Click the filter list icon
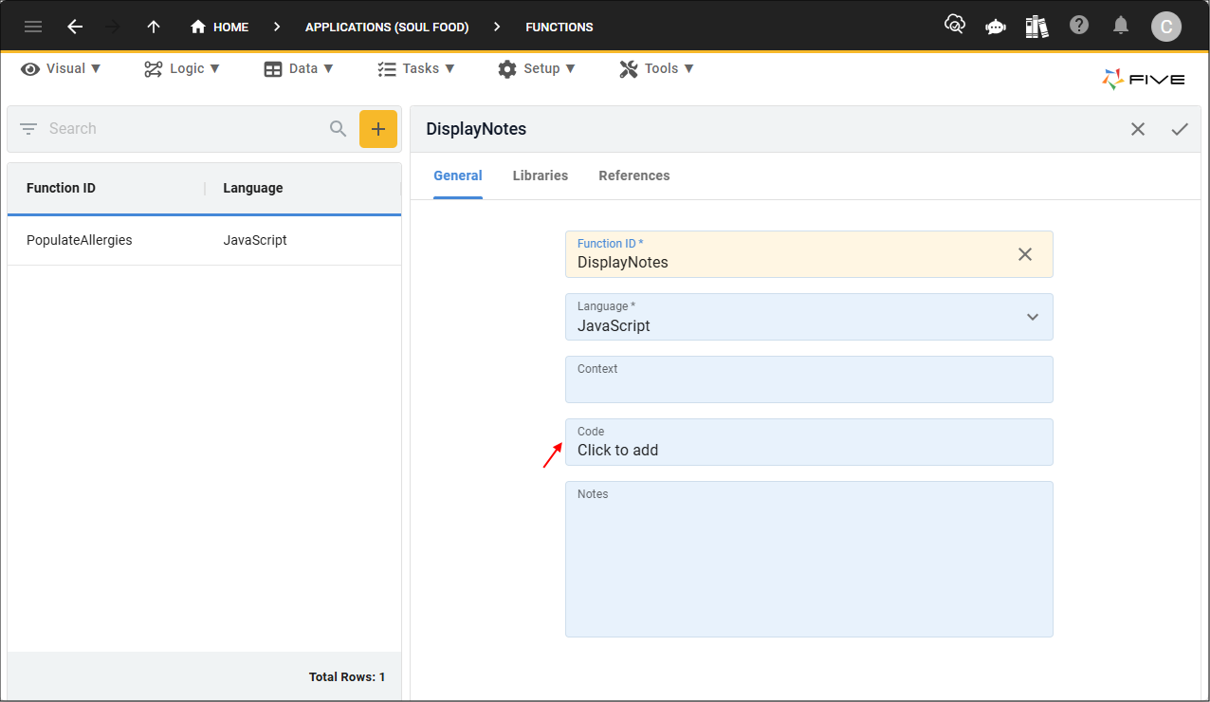Image resolution: width=1210 pixels, height=702 pixels. tap(28, 129)
